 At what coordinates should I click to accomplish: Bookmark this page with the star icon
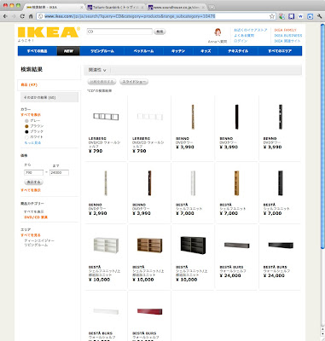coord(272,16)
